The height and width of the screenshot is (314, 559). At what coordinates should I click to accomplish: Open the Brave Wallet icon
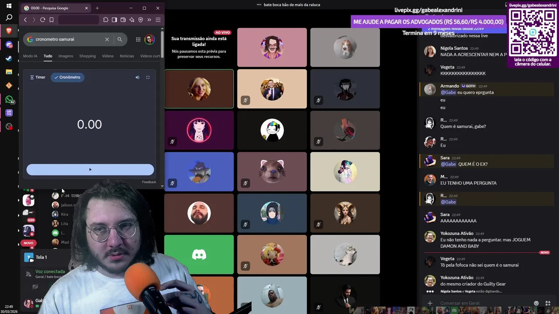pos(123,20)
